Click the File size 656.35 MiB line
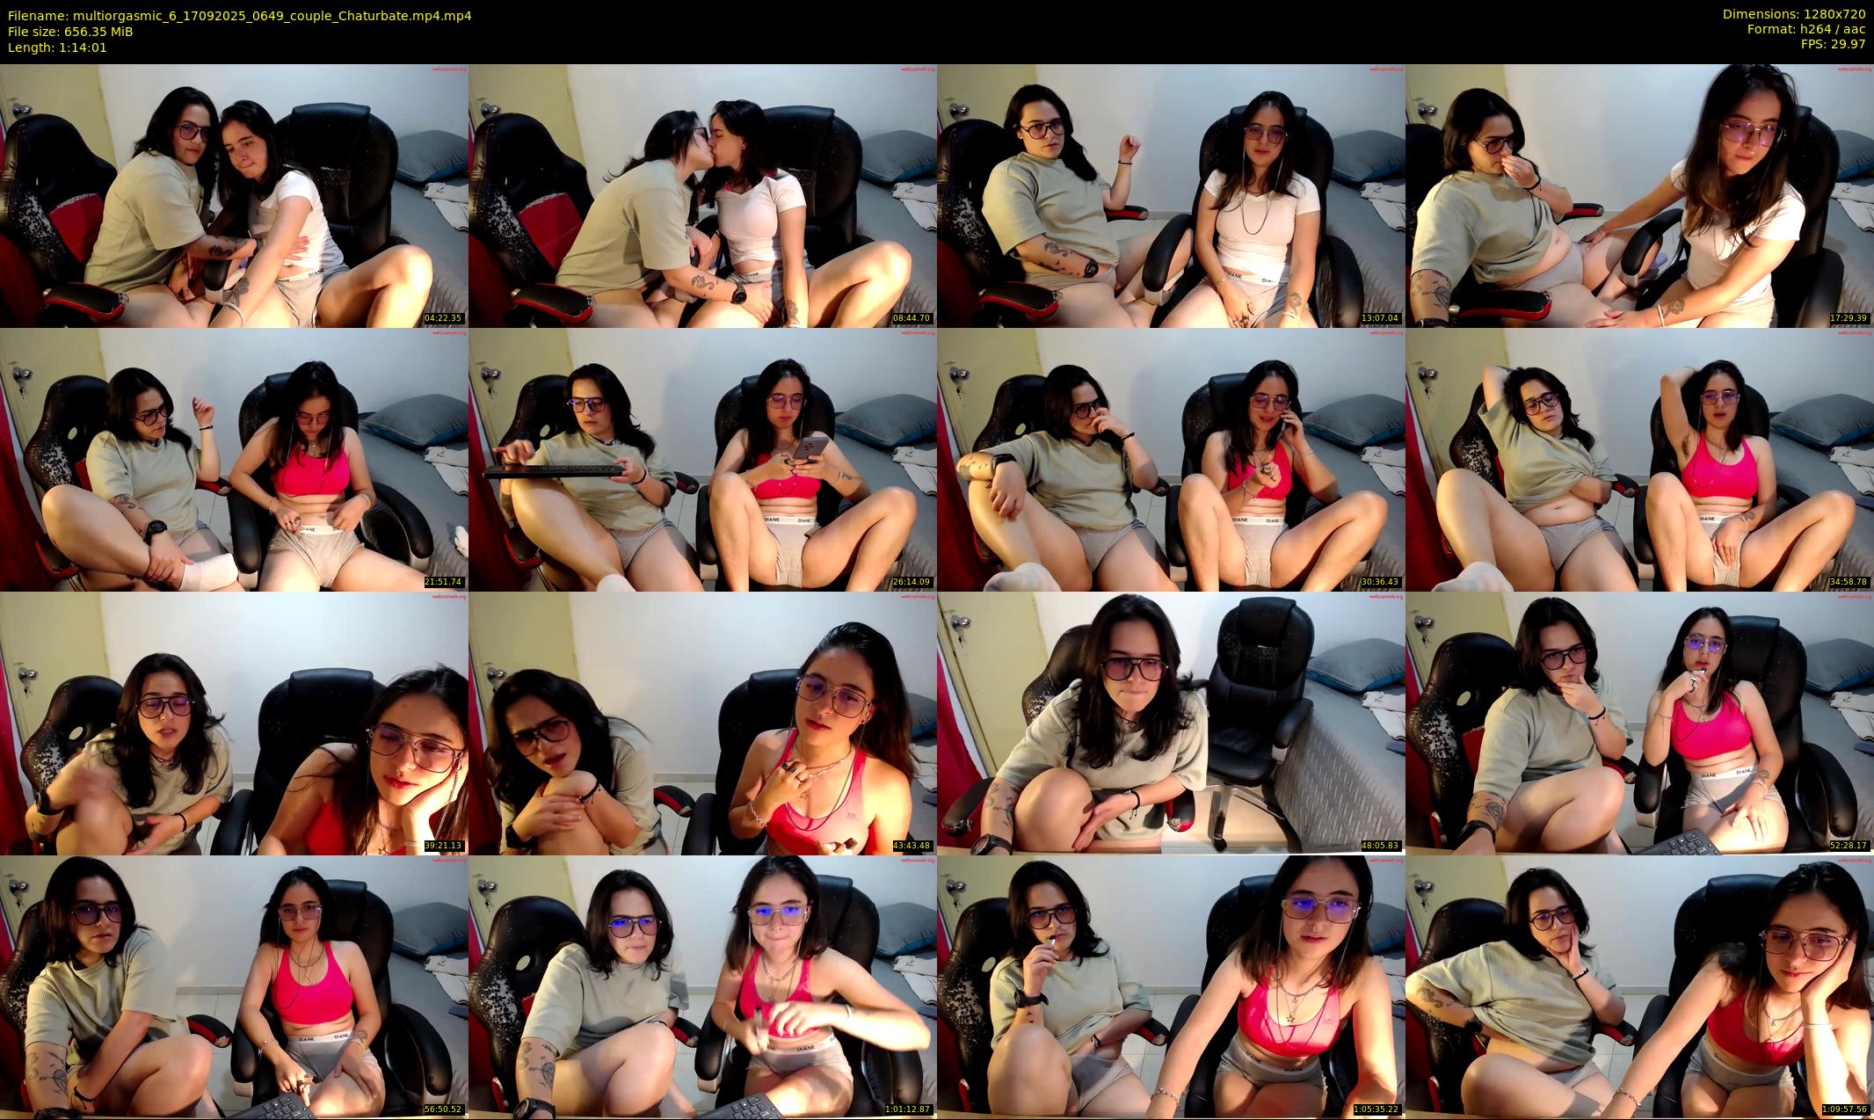 pos(70,31)
